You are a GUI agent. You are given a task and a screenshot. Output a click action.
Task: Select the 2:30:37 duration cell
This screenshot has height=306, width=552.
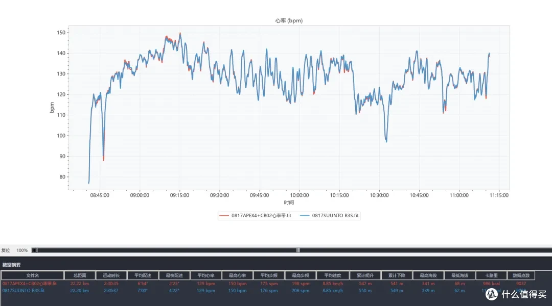[x=111, y=291]
